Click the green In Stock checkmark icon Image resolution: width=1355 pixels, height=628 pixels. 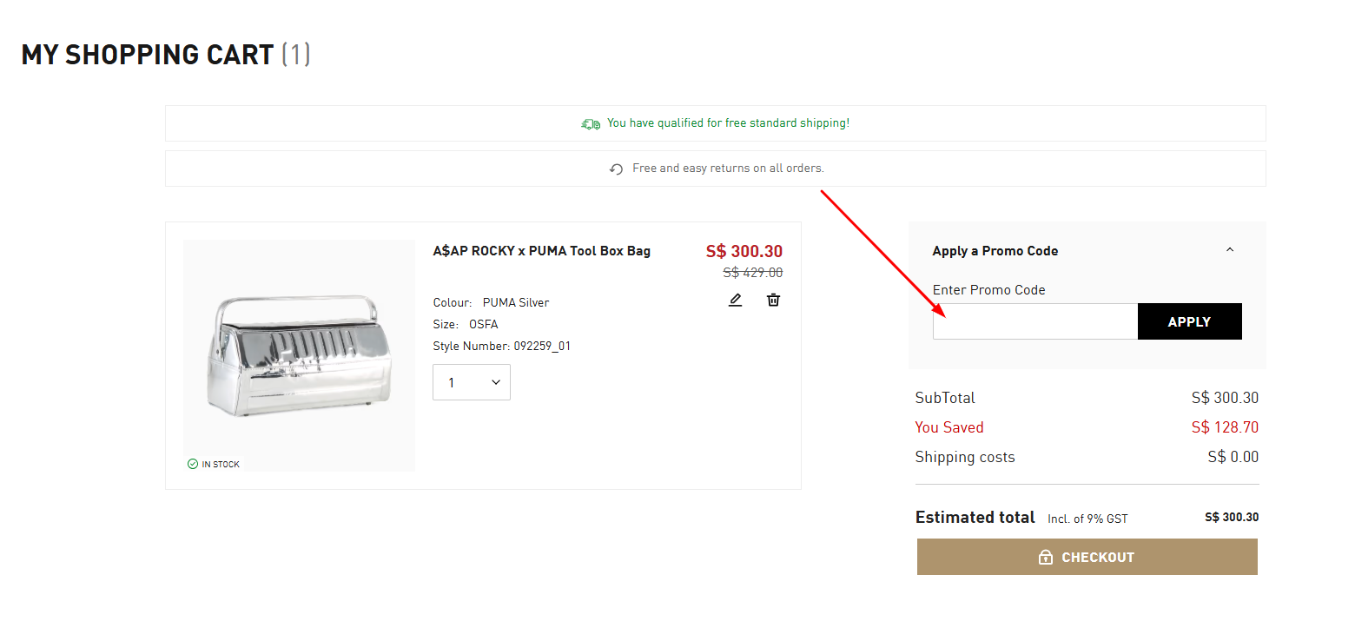tap(193, 464)
